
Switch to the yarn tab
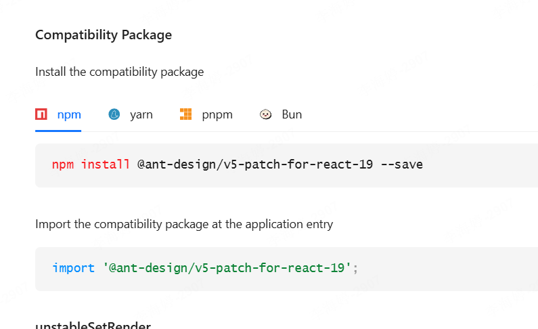131,114
